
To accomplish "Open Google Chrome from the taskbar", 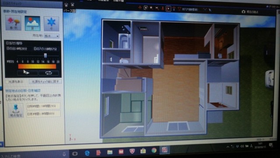I will coord(154,151).
